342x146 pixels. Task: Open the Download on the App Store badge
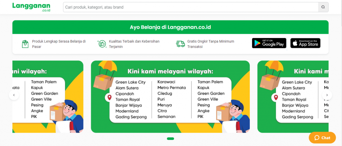pyautogui.click(x=305, y=43)
